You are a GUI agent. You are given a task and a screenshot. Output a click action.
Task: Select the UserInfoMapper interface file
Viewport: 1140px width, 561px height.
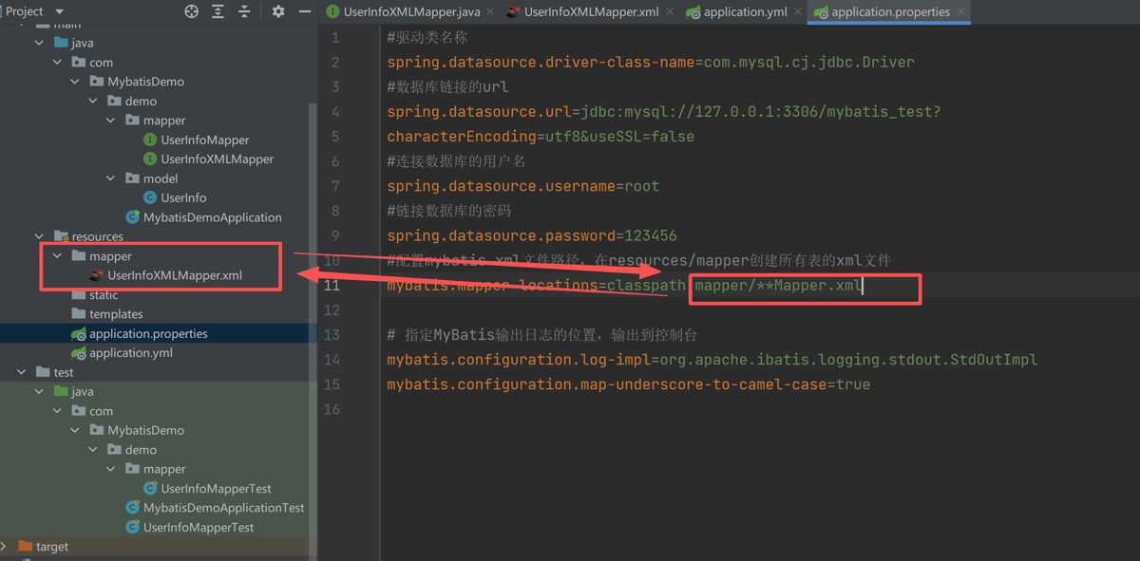(x=204, y=140)
